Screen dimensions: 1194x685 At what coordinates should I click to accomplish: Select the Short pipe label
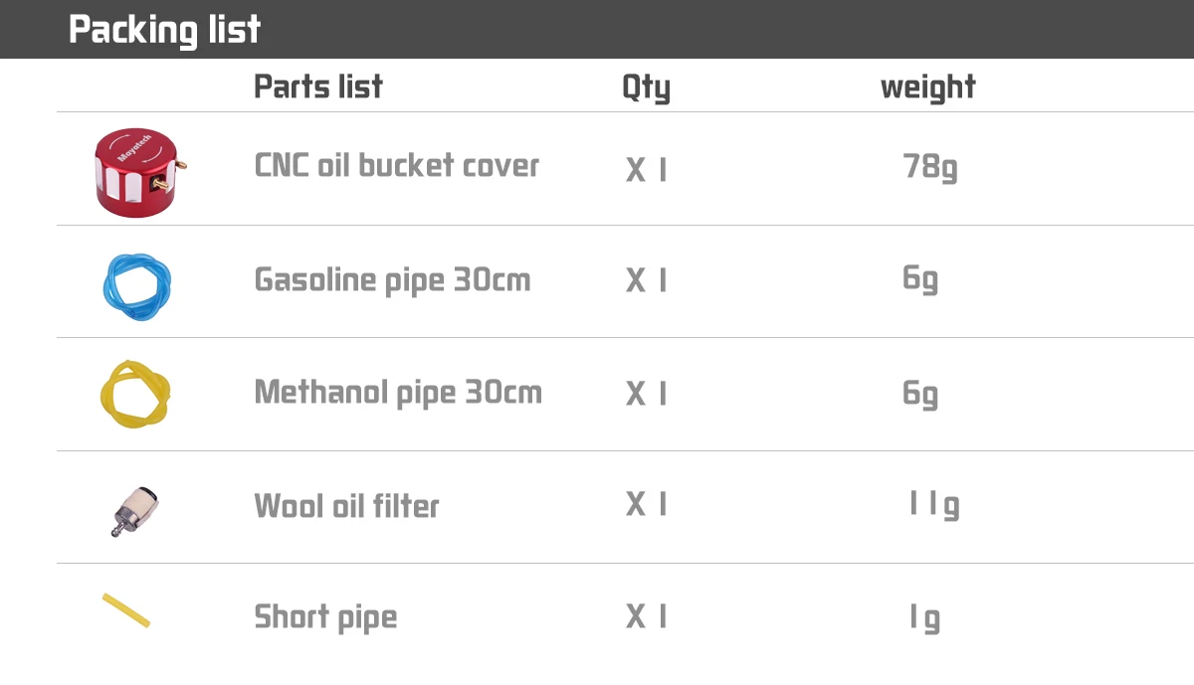tap(325, 617)
